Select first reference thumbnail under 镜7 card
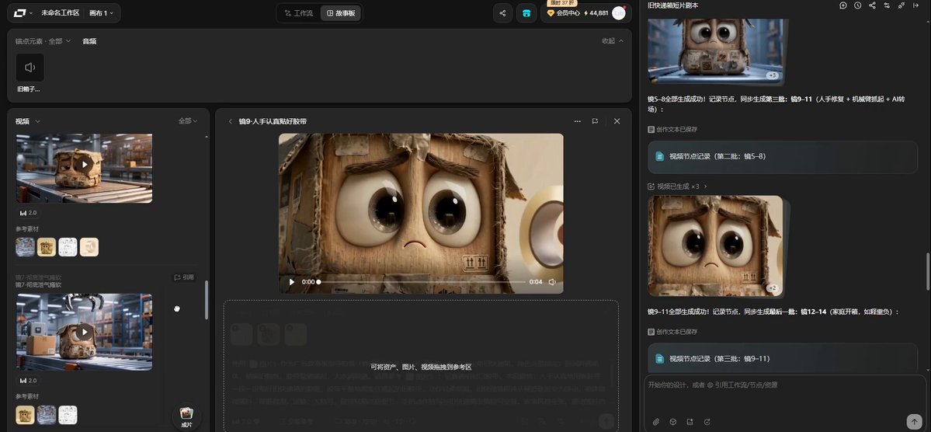This screenshot has height=432, width=931. click(x=25, y=415)
